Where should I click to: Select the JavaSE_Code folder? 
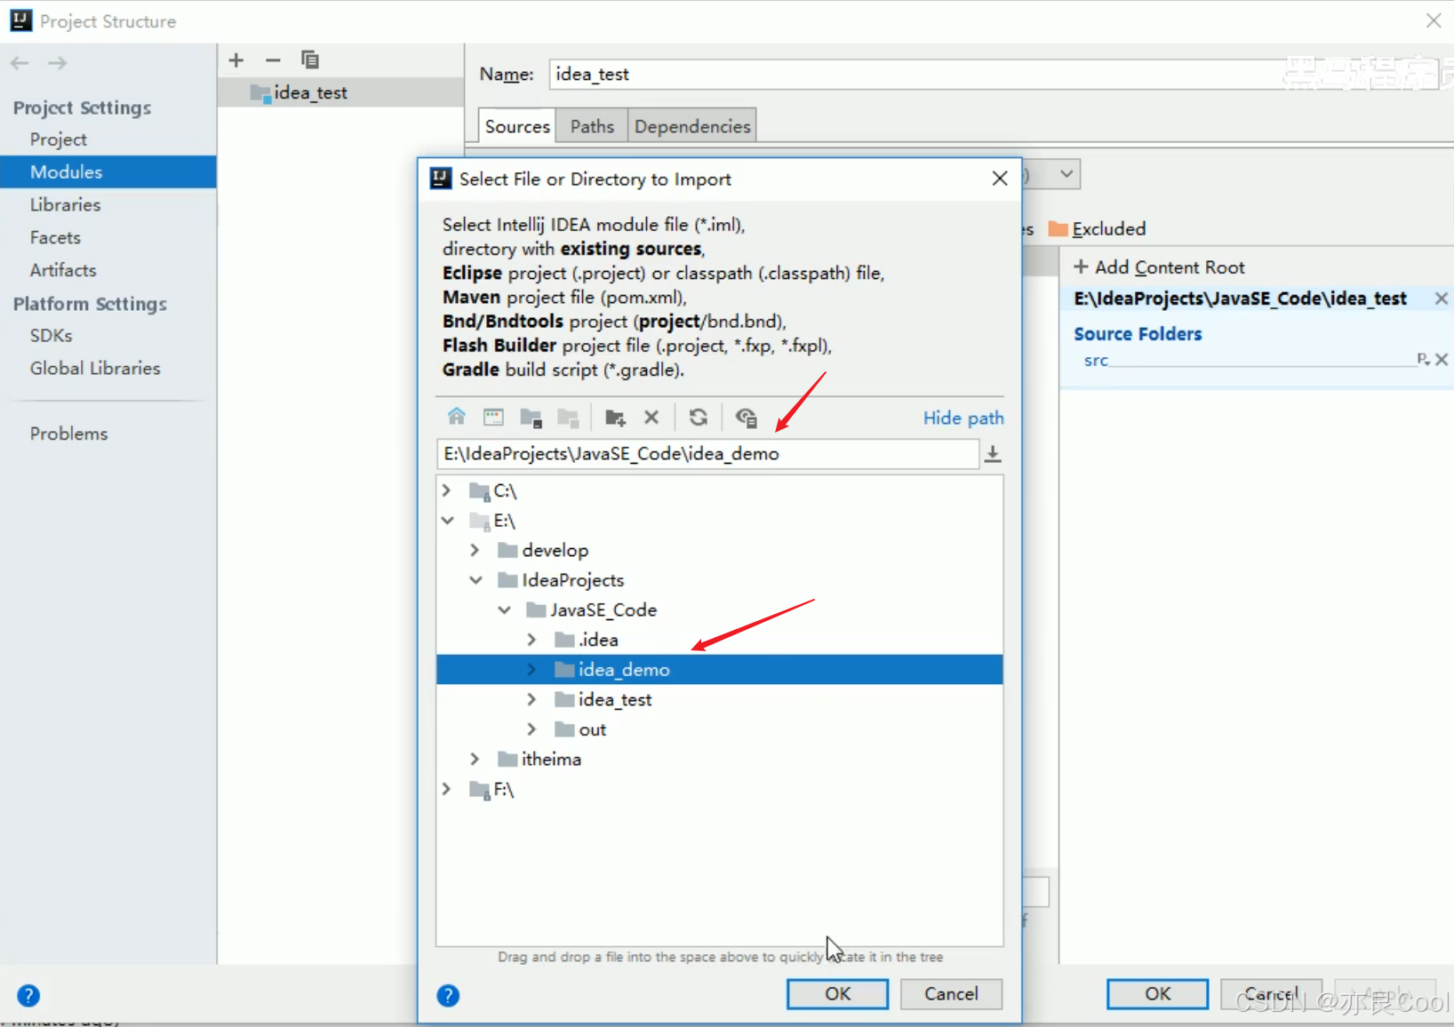point(603,610)
